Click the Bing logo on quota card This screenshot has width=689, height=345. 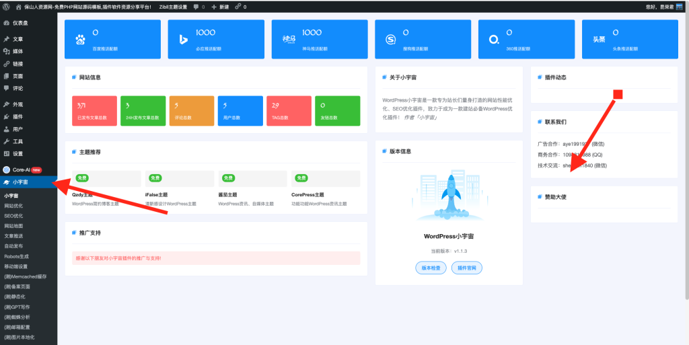point(184,40)
